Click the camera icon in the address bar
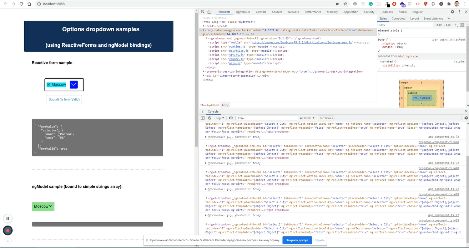469x248 pixels. click(337, 4)
